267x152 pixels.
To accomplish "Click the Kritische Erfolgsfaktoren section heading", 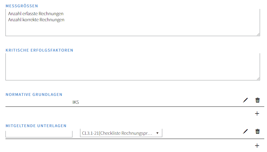I will click(39, 50).
